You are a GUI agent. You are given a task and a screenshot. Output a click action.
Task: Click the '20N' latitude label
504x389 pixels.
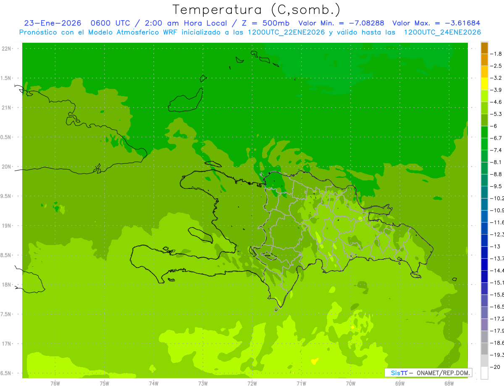[6, 167]
